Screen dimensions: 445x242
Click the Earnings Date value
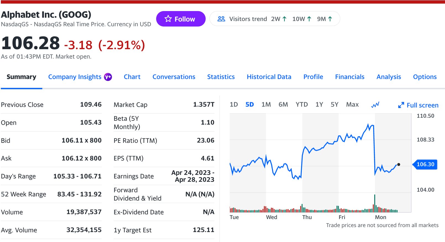point(193,176)
